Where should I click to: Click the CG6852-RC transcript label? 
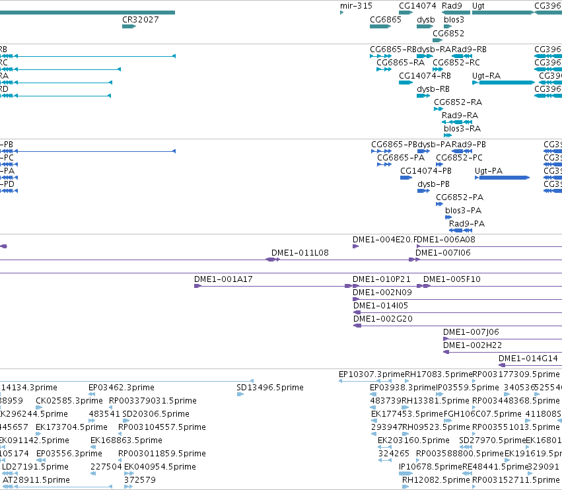pos(456,63)
